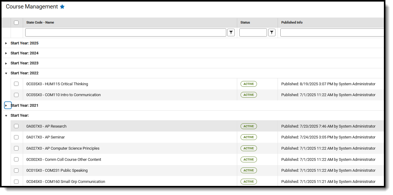
Task: Select the 0A007X0 AP Research checkbox
Action: [x=16, y=126]
